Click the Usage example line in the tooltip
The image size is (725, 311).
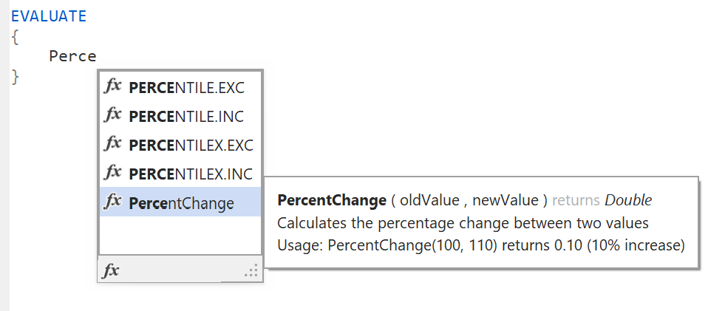(481, 245)
